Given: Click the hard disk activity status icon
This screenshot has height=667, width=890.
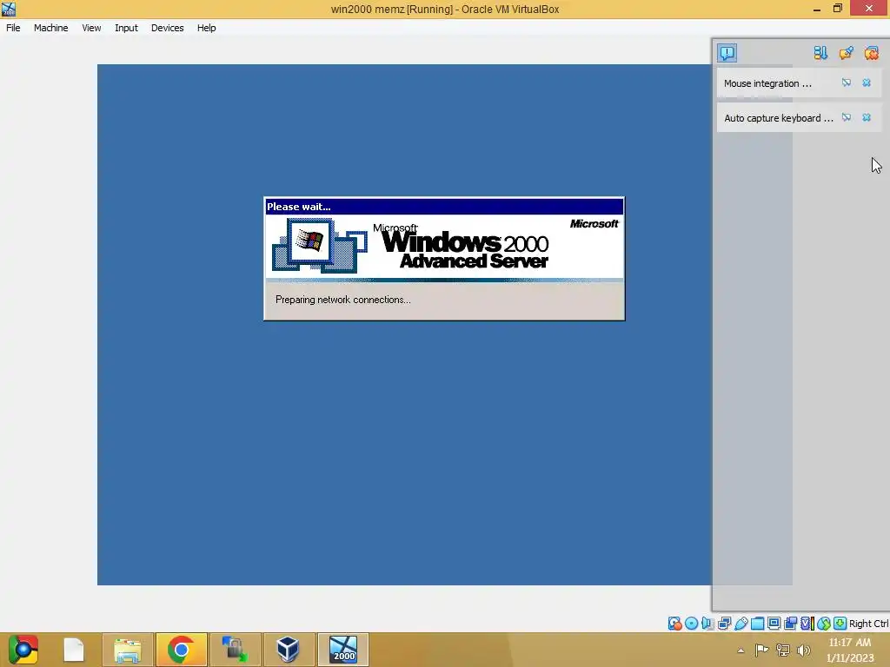Looking at the screenshot, I should [674, 624].
